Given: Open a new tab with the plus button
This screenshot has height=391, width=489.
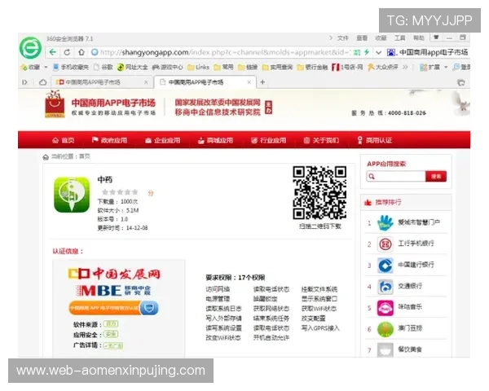Looking at the screenshot, I should tap(262, 82).
